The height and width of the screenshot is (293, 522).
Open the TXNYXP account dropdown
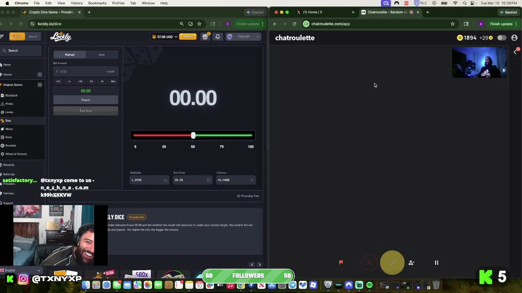pyautogui.click(x=243, y=37)
